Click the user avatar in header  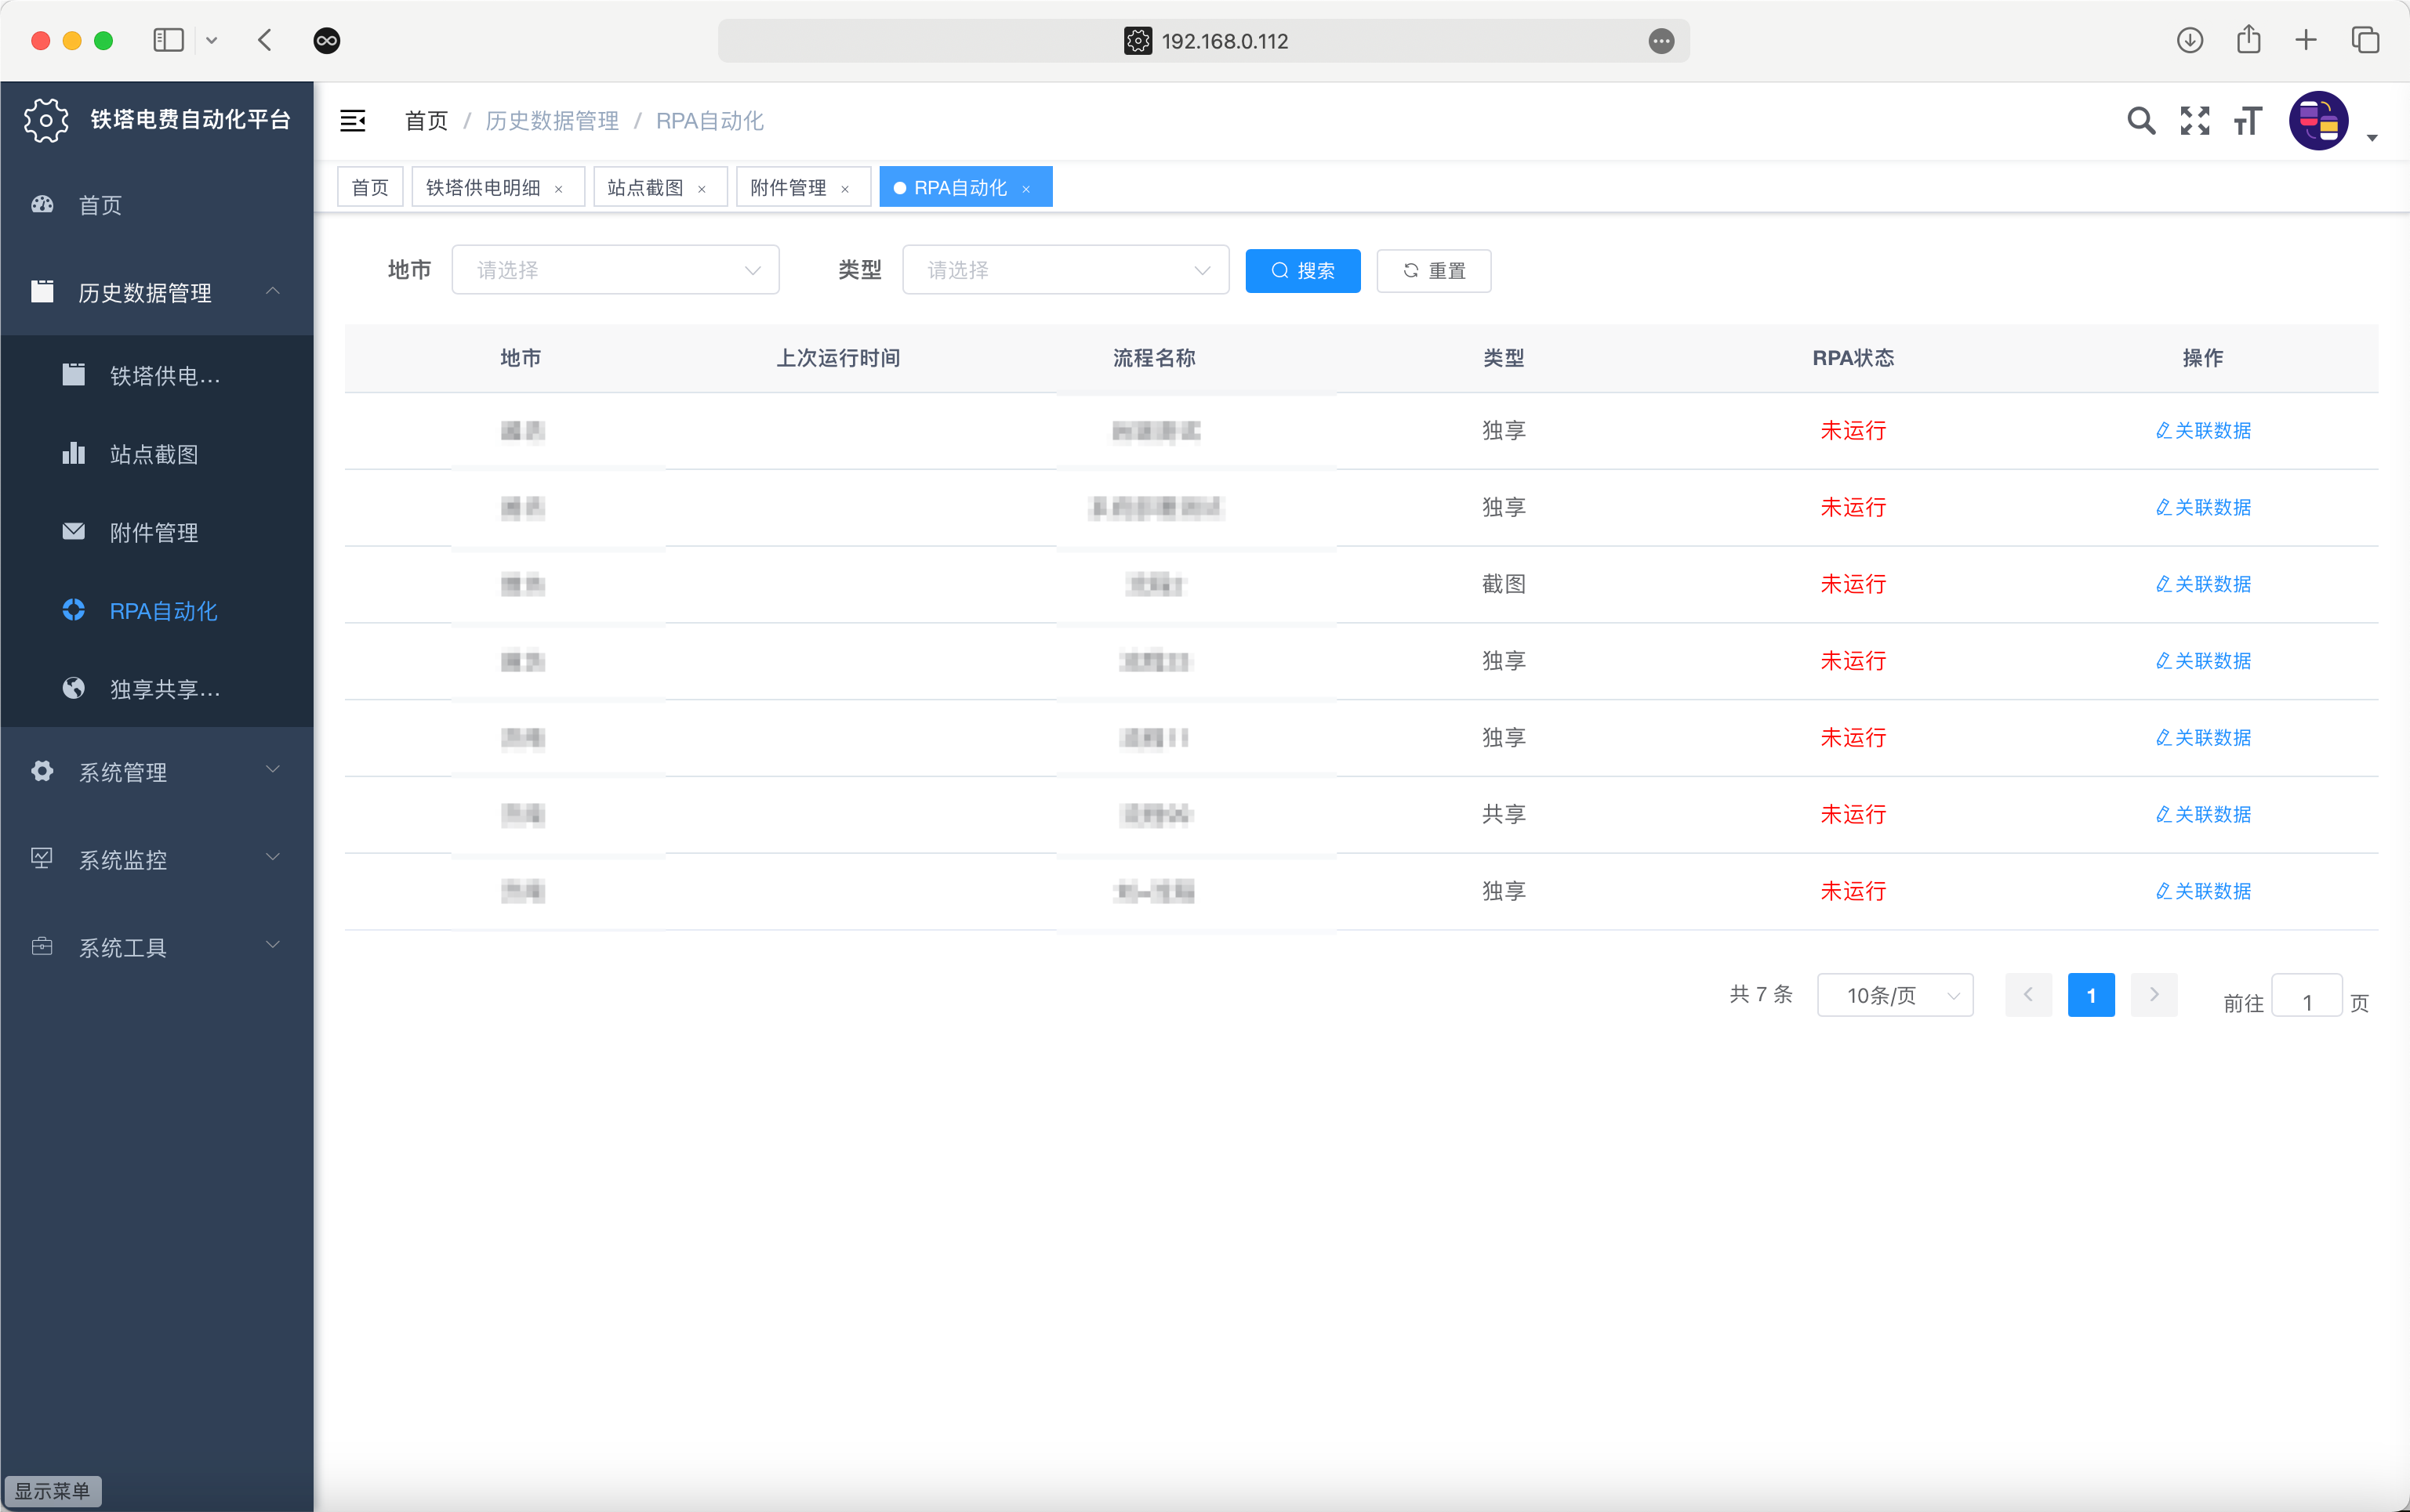pyautogui.click(x=2318, y=121)
